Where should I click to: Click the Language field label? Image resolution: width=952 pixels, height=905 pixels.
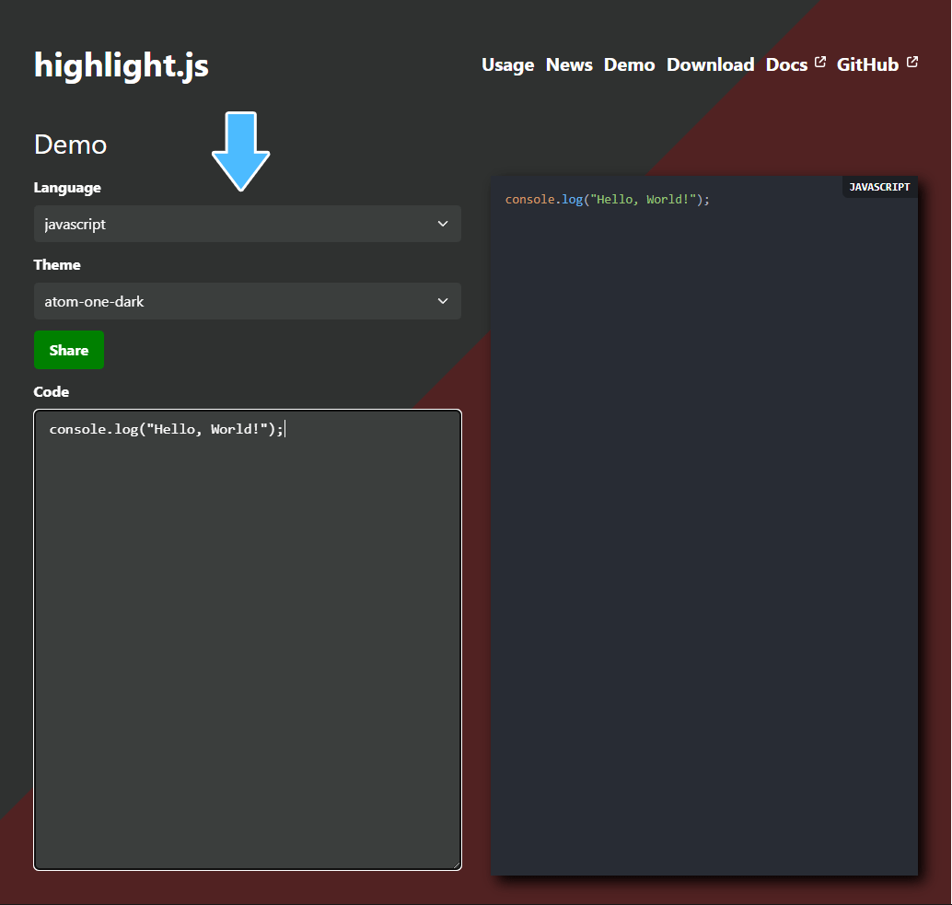tap(67, 188)
